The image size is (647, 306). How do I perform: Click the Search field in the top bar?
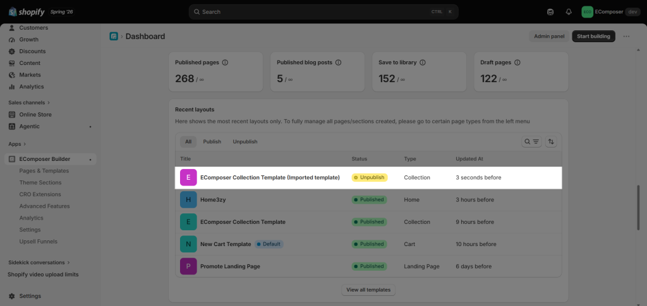(x=323, y=12)
